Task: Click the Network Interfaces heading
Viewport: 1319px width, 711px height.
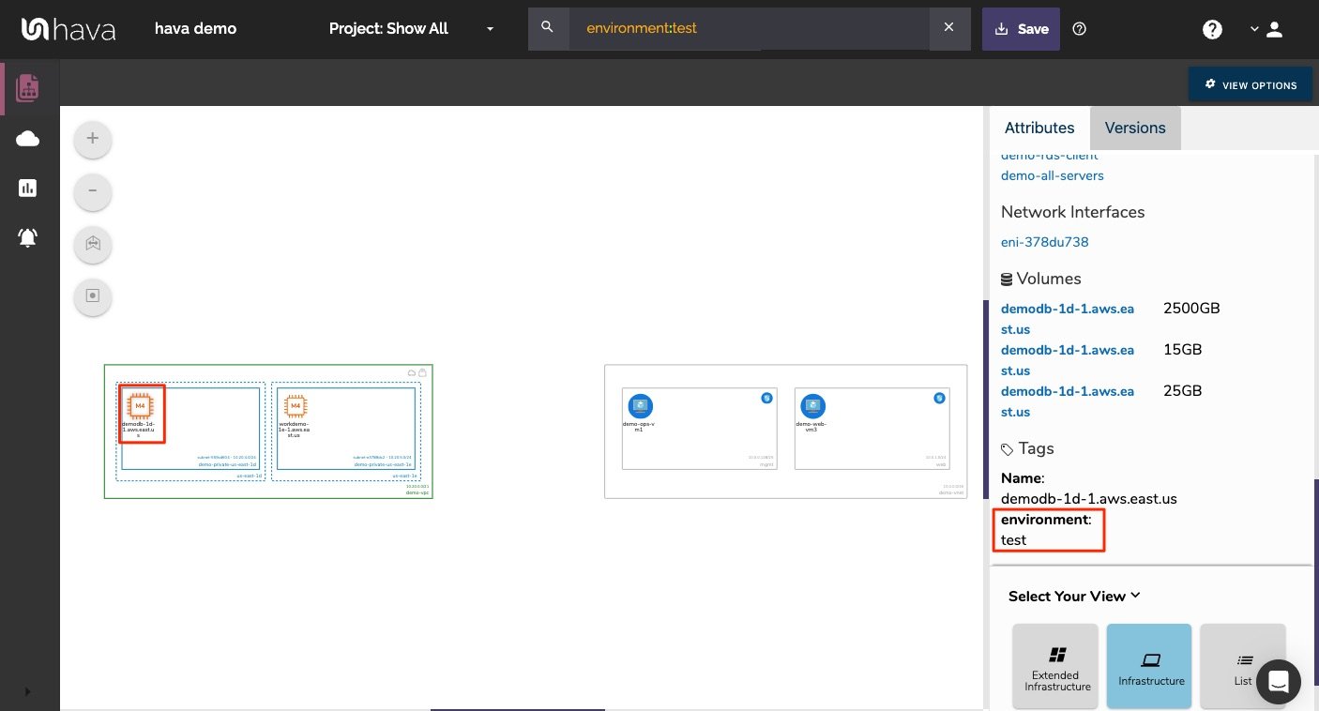Action: pyautogui.click(x=1073, y=212)
